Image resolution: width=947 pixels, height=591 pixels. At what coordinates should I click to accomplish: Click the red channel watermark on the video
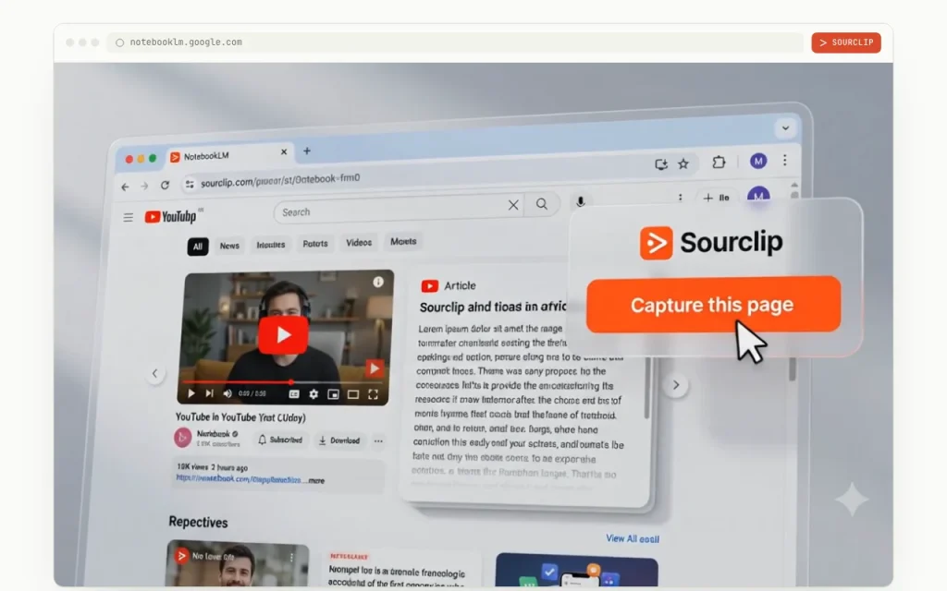[x=374, y=368]
